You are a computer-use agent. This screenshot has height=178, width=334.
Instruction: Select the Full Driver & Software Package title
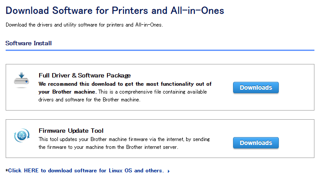click(x=84, y=75)
